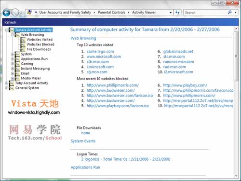Click inside the Search input field

pos(206,13)
